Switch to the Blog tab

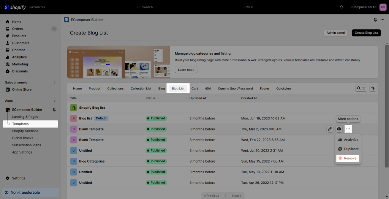[161, 88]
